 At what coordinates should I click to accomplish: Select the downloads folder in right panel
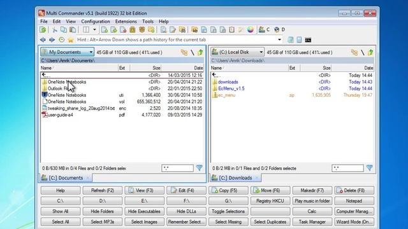(292, 82)
